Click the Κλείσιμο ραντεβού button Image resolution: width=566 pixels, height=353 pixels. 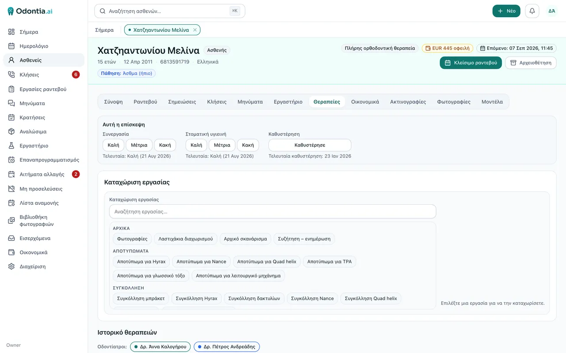click(471, 63)
